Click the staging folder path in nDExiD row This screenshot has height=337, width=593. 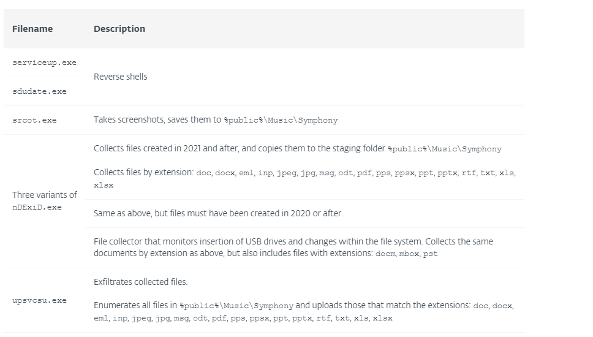point(445,149)
